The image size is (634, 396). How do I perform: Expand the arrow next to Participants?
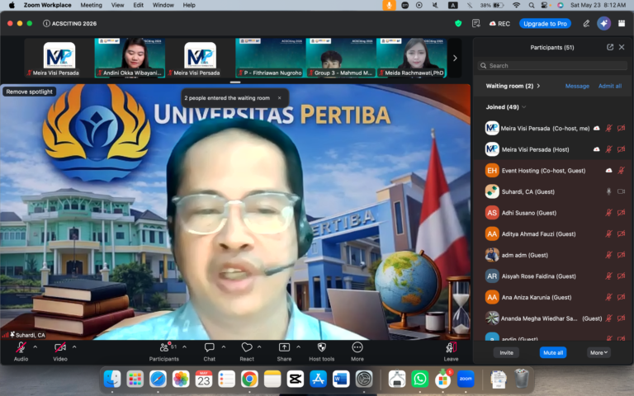pos(184,347)
